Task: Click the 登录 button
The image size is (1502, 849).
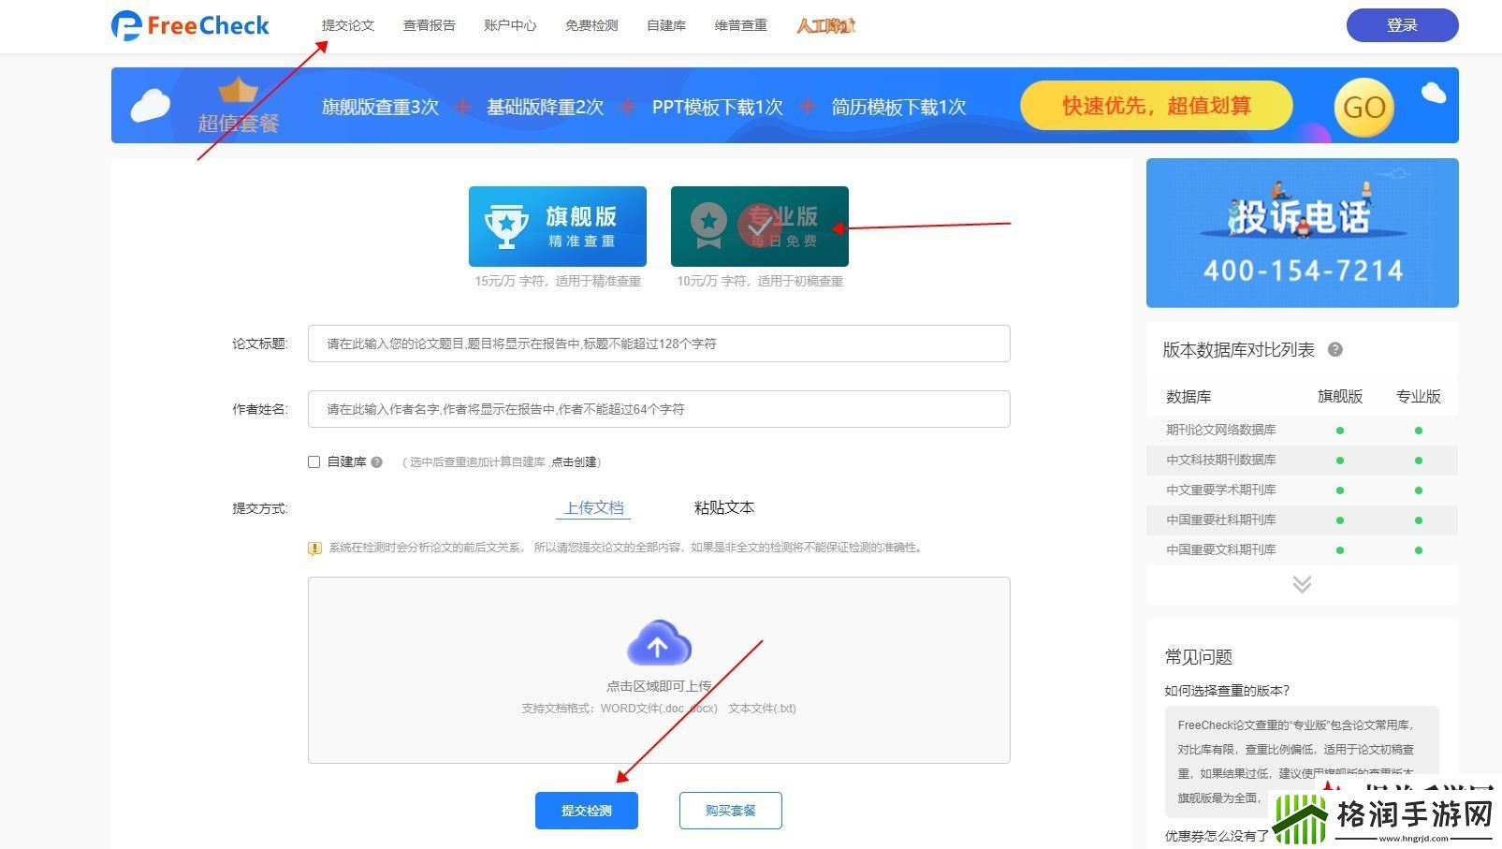Action: 1401,25
